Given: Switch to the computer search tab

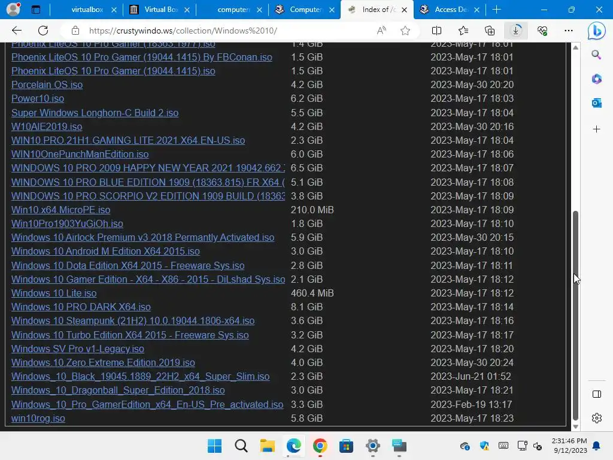Looking at the screenshot, I should point(233,10).
